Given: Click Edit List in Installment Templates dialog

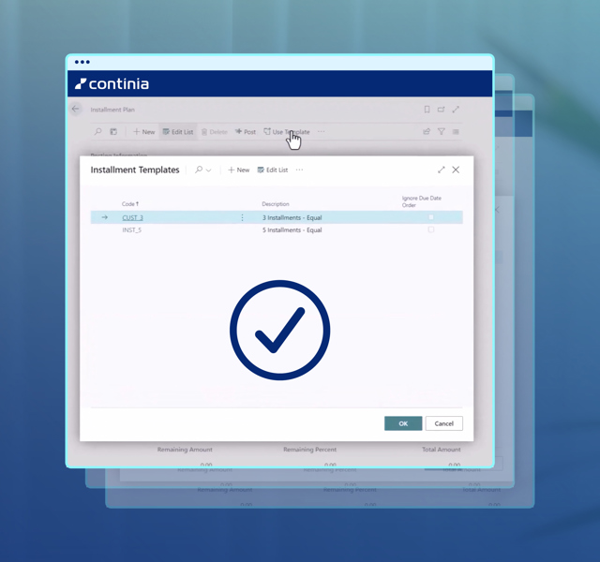Looking at the screenshot, I should (x=273, y=170).
